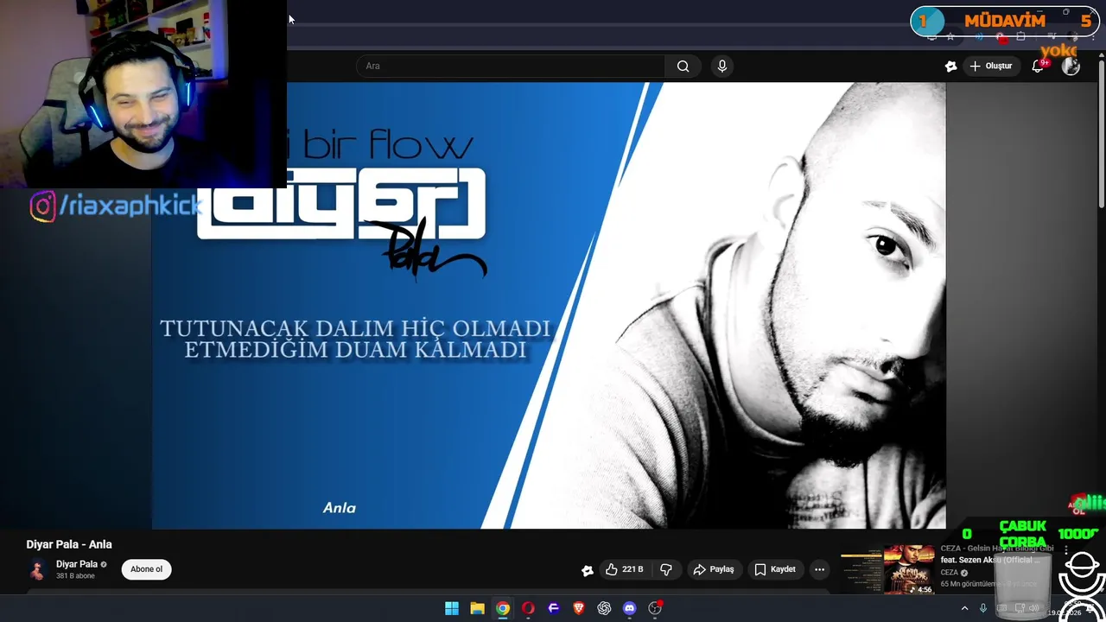
Task: Focus the Ara search field
Action: [x=511, y=67]
